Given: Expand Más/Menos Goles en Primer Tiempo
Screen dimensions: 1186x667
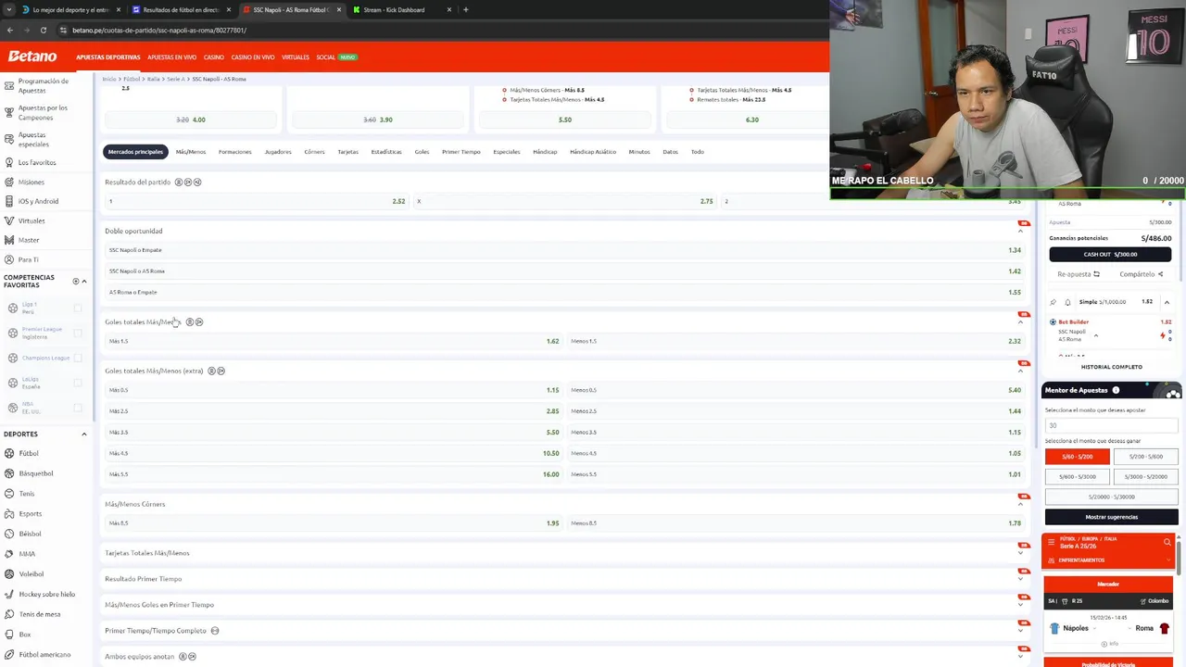Looking at the screenshot, I should 1021,605.
